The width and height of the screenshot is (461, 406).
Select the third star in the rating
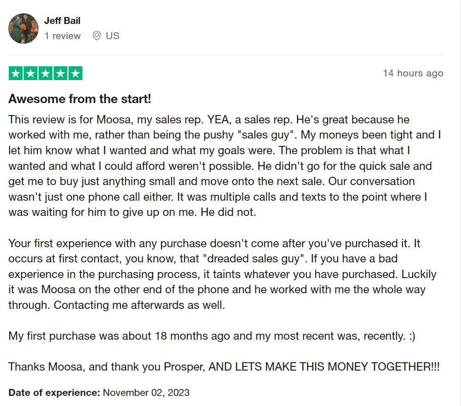click(x=46, y=73)
